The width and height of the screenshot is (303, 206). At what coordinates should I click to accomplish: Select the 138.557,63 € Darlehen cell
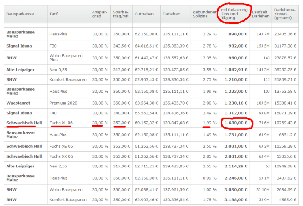[176, 58]
